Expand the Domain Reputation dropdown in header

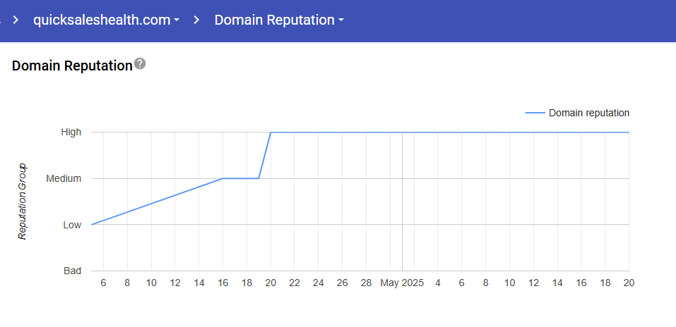coord(279,20)
